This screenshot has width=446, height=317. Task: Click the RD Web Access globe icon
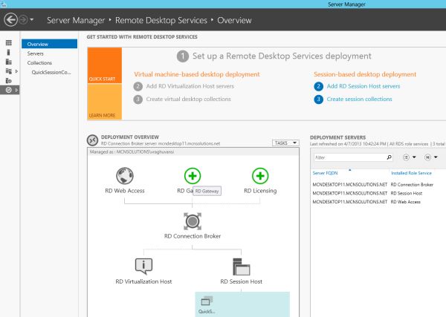[x=124, y=176]
